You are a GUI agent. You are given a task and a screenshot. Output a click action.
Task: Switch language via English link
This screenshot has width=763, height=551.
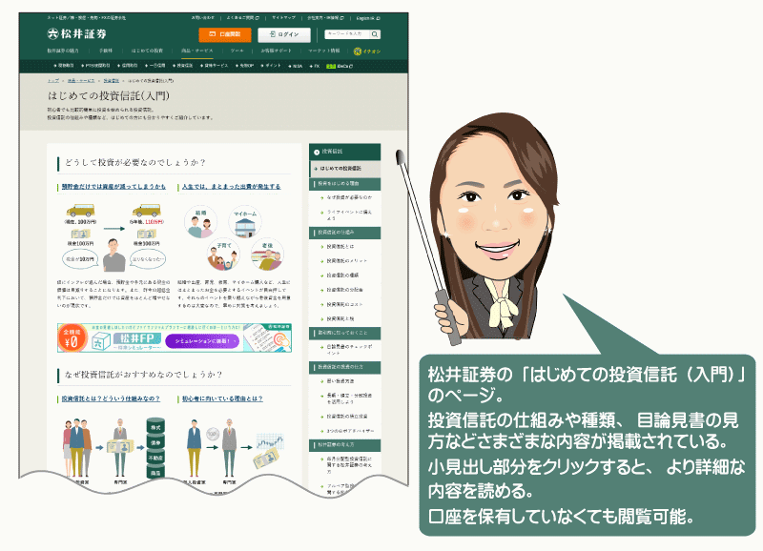click(368, 18)
